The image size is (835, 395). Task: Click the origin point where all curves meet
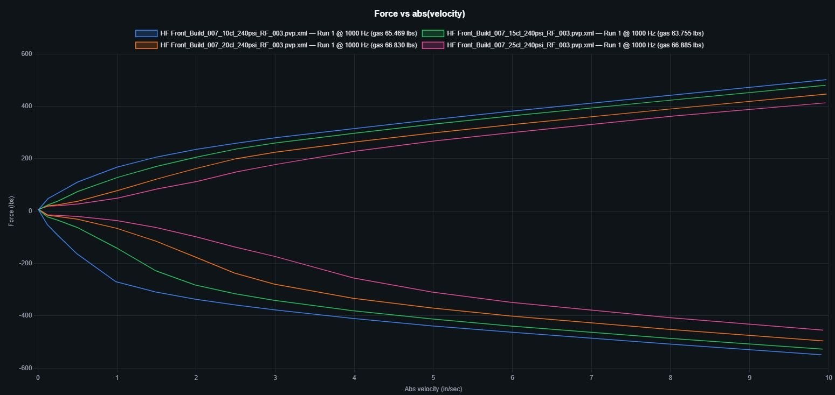38,211
